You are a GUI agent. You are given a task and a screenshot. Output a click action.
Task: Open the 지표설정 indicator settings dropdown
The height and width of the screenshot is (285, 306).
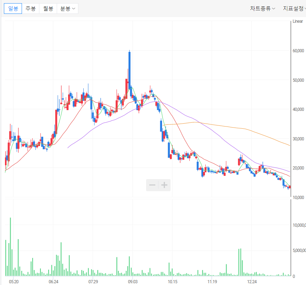295,9
